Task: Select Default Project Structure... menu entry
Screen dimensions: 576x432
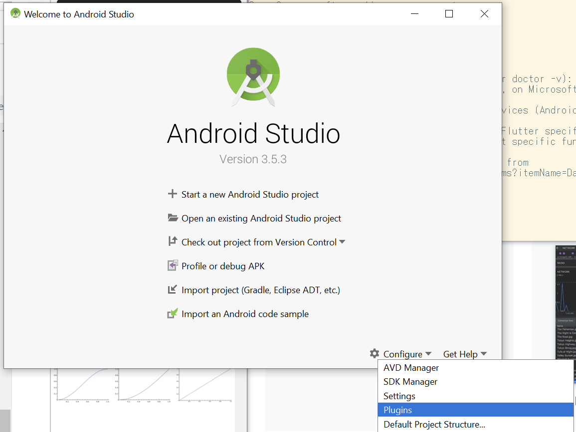Action: (x=476, y=425)
